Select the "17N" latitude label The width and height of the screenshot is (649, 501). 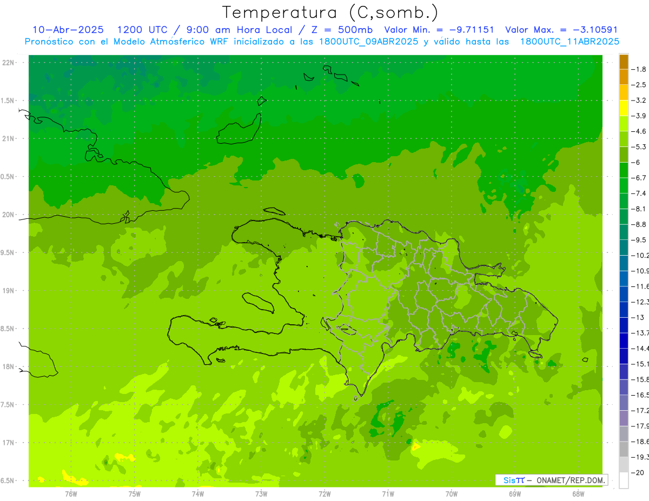(x=8, y=443)
